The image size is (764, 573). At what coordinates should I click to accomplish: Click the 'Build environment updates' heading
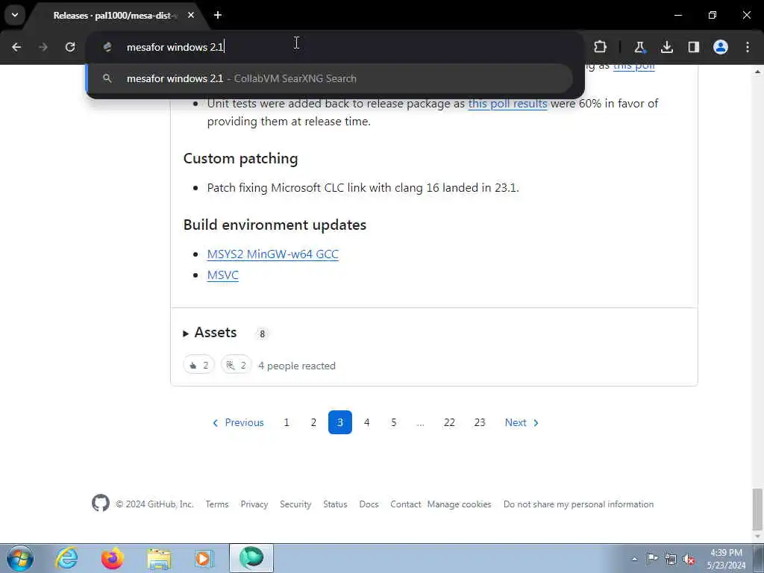(x=275, y=225)
